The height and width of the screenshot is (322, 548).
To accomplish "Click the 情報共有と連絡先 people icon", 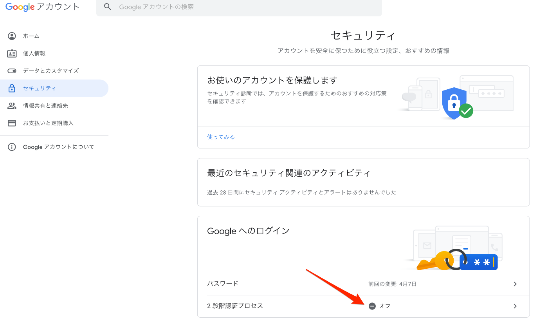I will (x=12, y=106).
